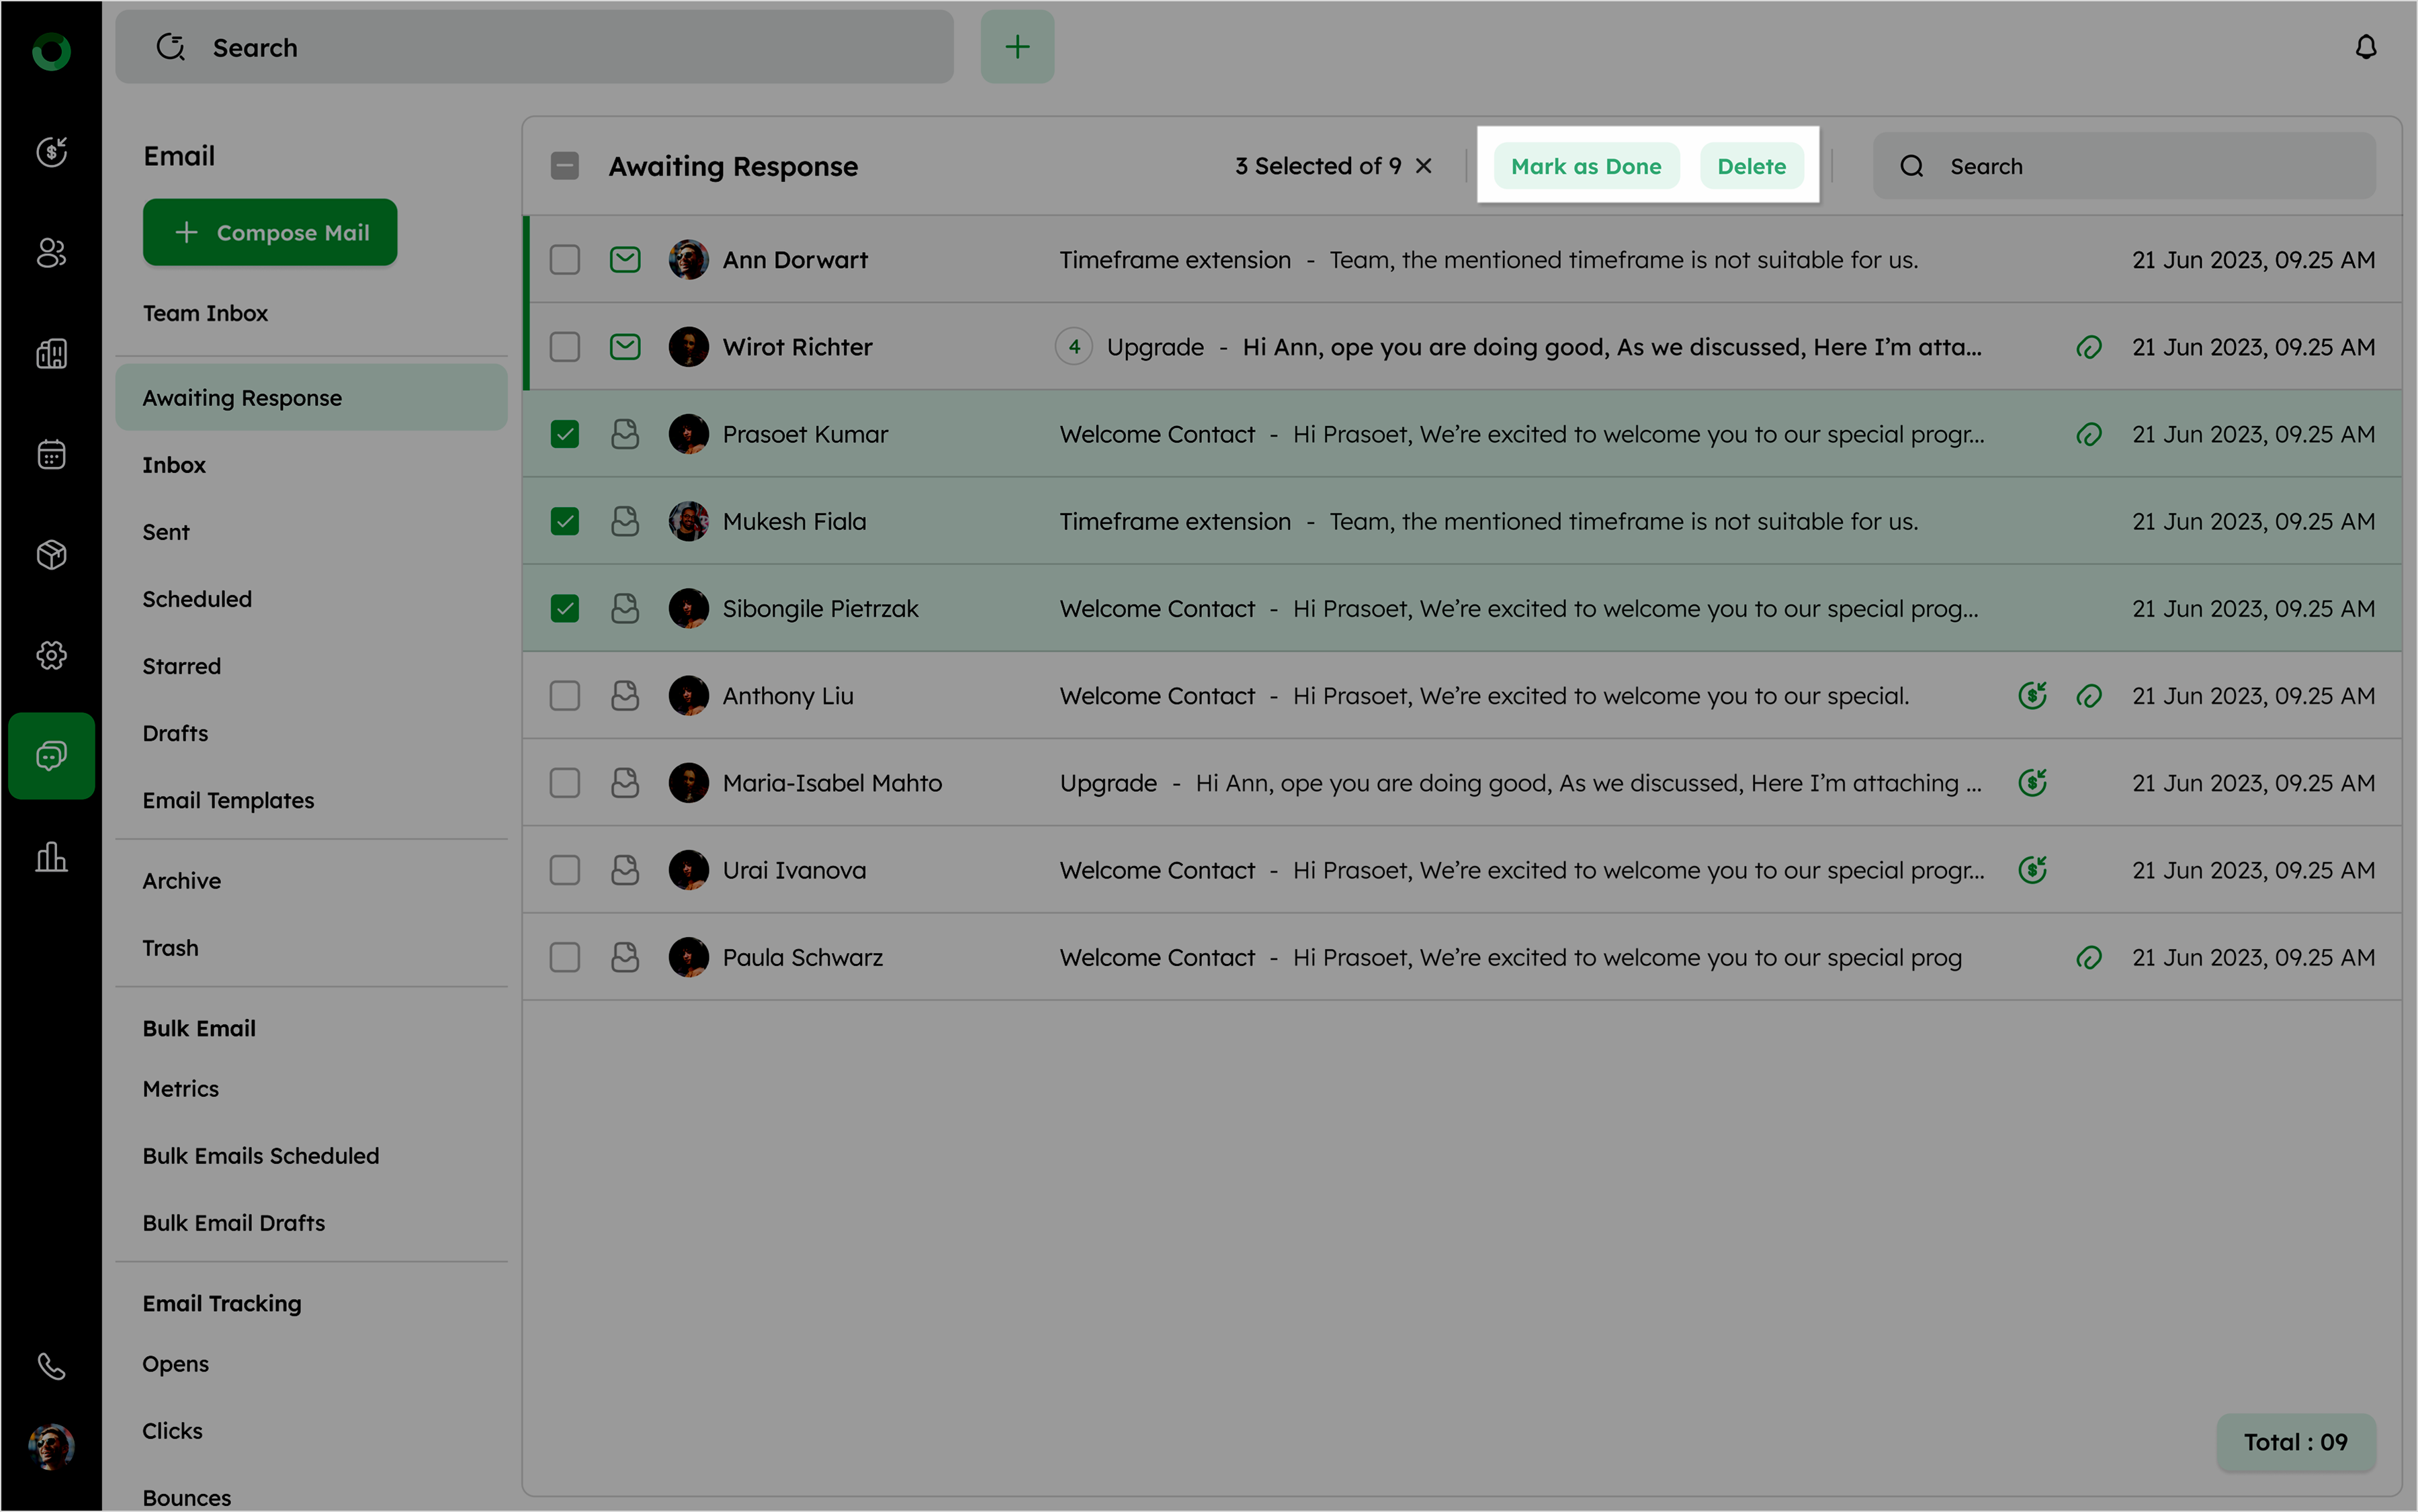
Task: Click the green plus quick-add button
Action: 1017,47
